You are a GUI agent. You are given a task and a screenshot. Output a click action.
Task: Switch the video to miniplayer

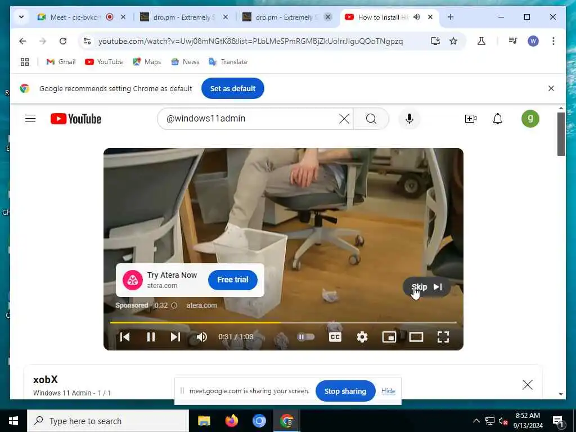tap(389, 337)
